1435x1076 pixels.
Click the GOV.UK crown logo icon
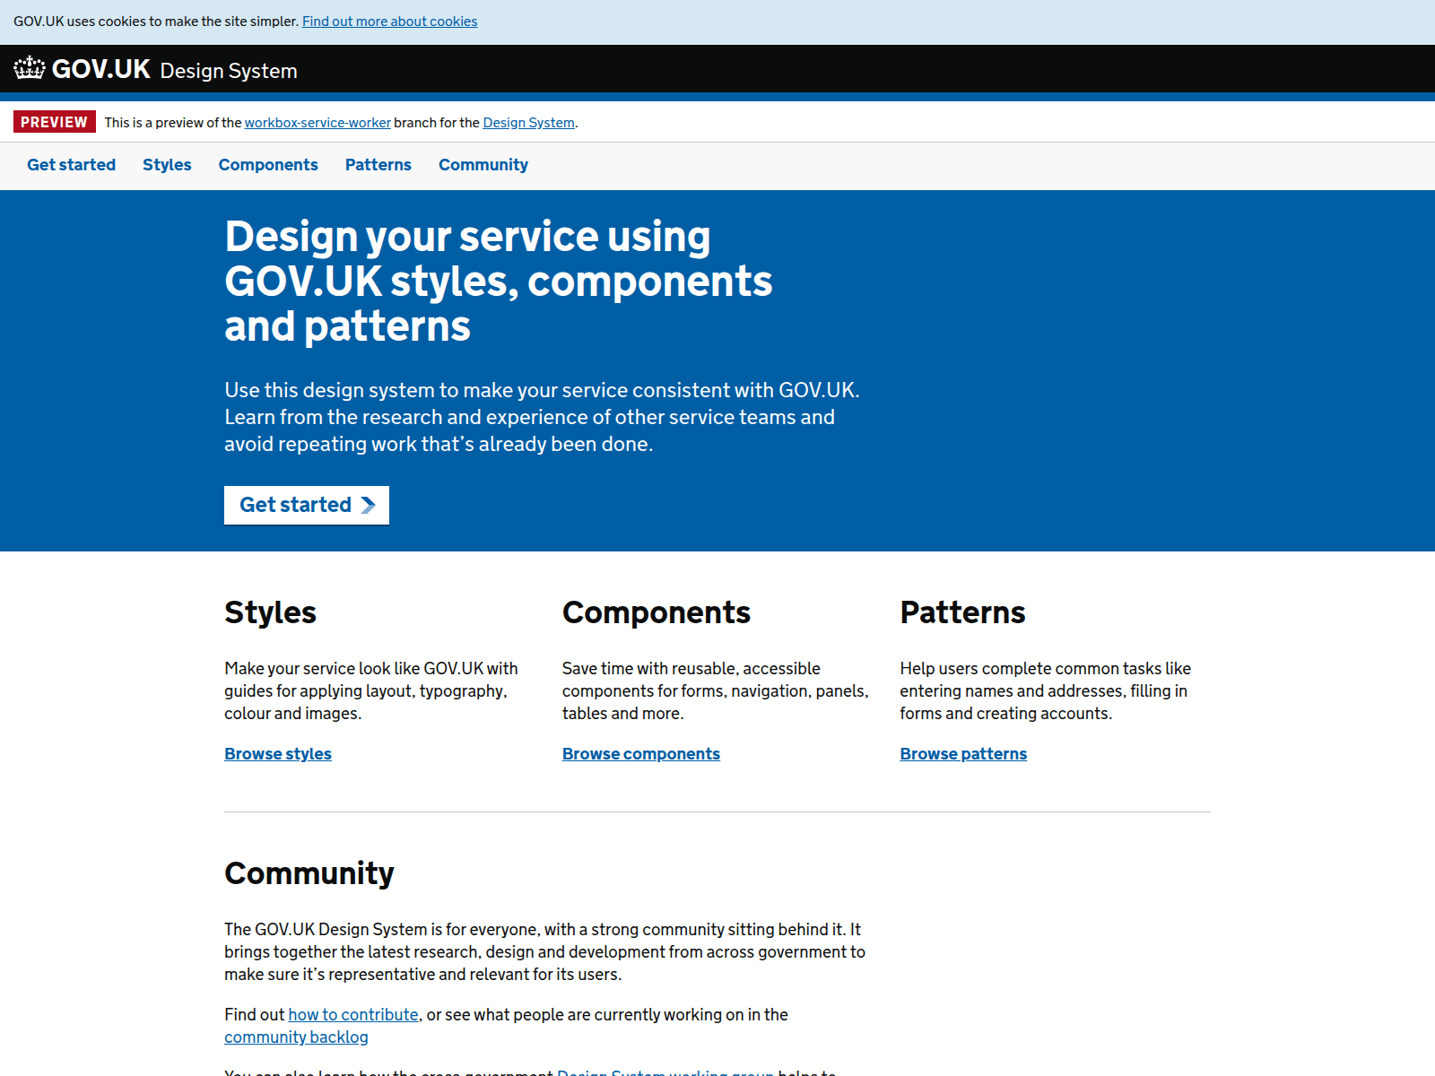click(x=30, y=68)
